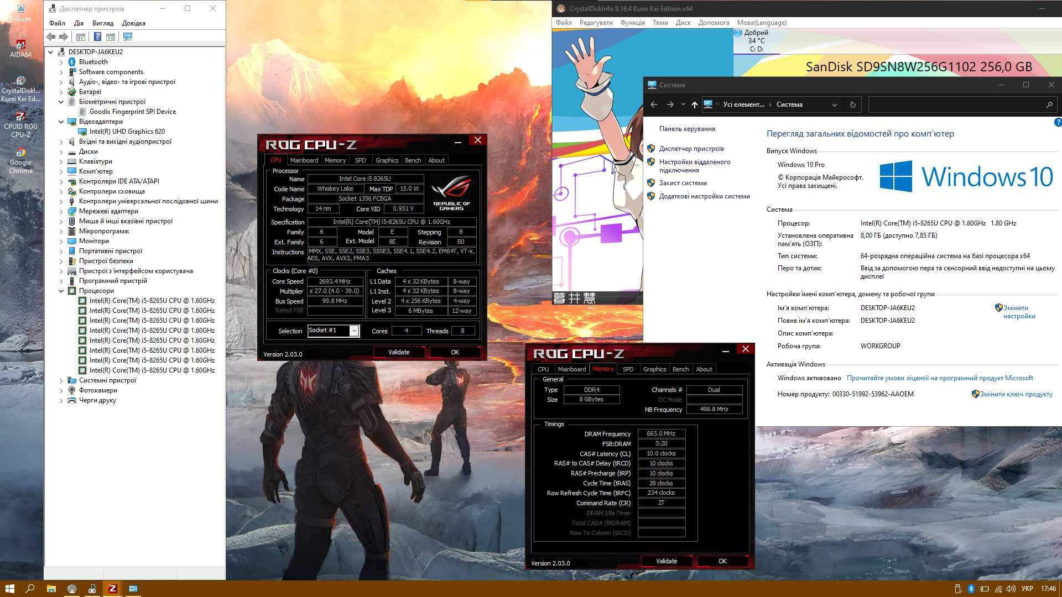Click Validate in CPU-Z CPU window
The image size is (1062, 597).
point(399,352)
